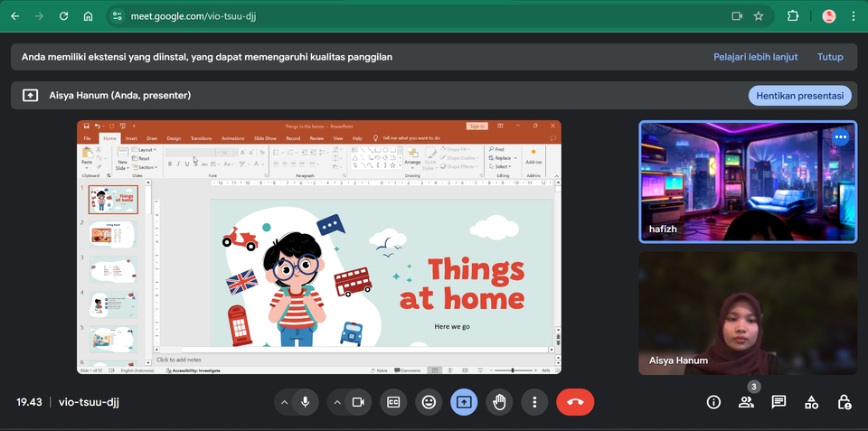The width and height of the screenshot is (868, 431).
Task: Switch to PowerPoint Insert tab
Action: [131, 138]
